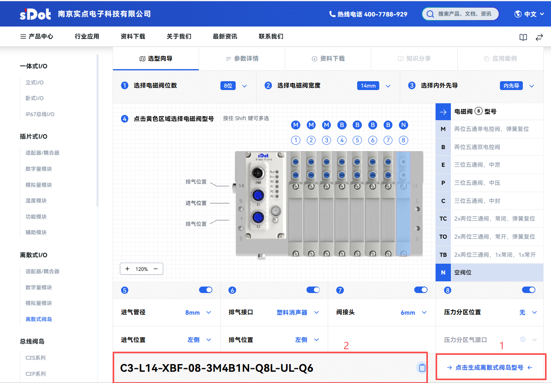This screenshot has height=383, width=551.
Task: Open the 行业应用 menu item
Action: 87,37
